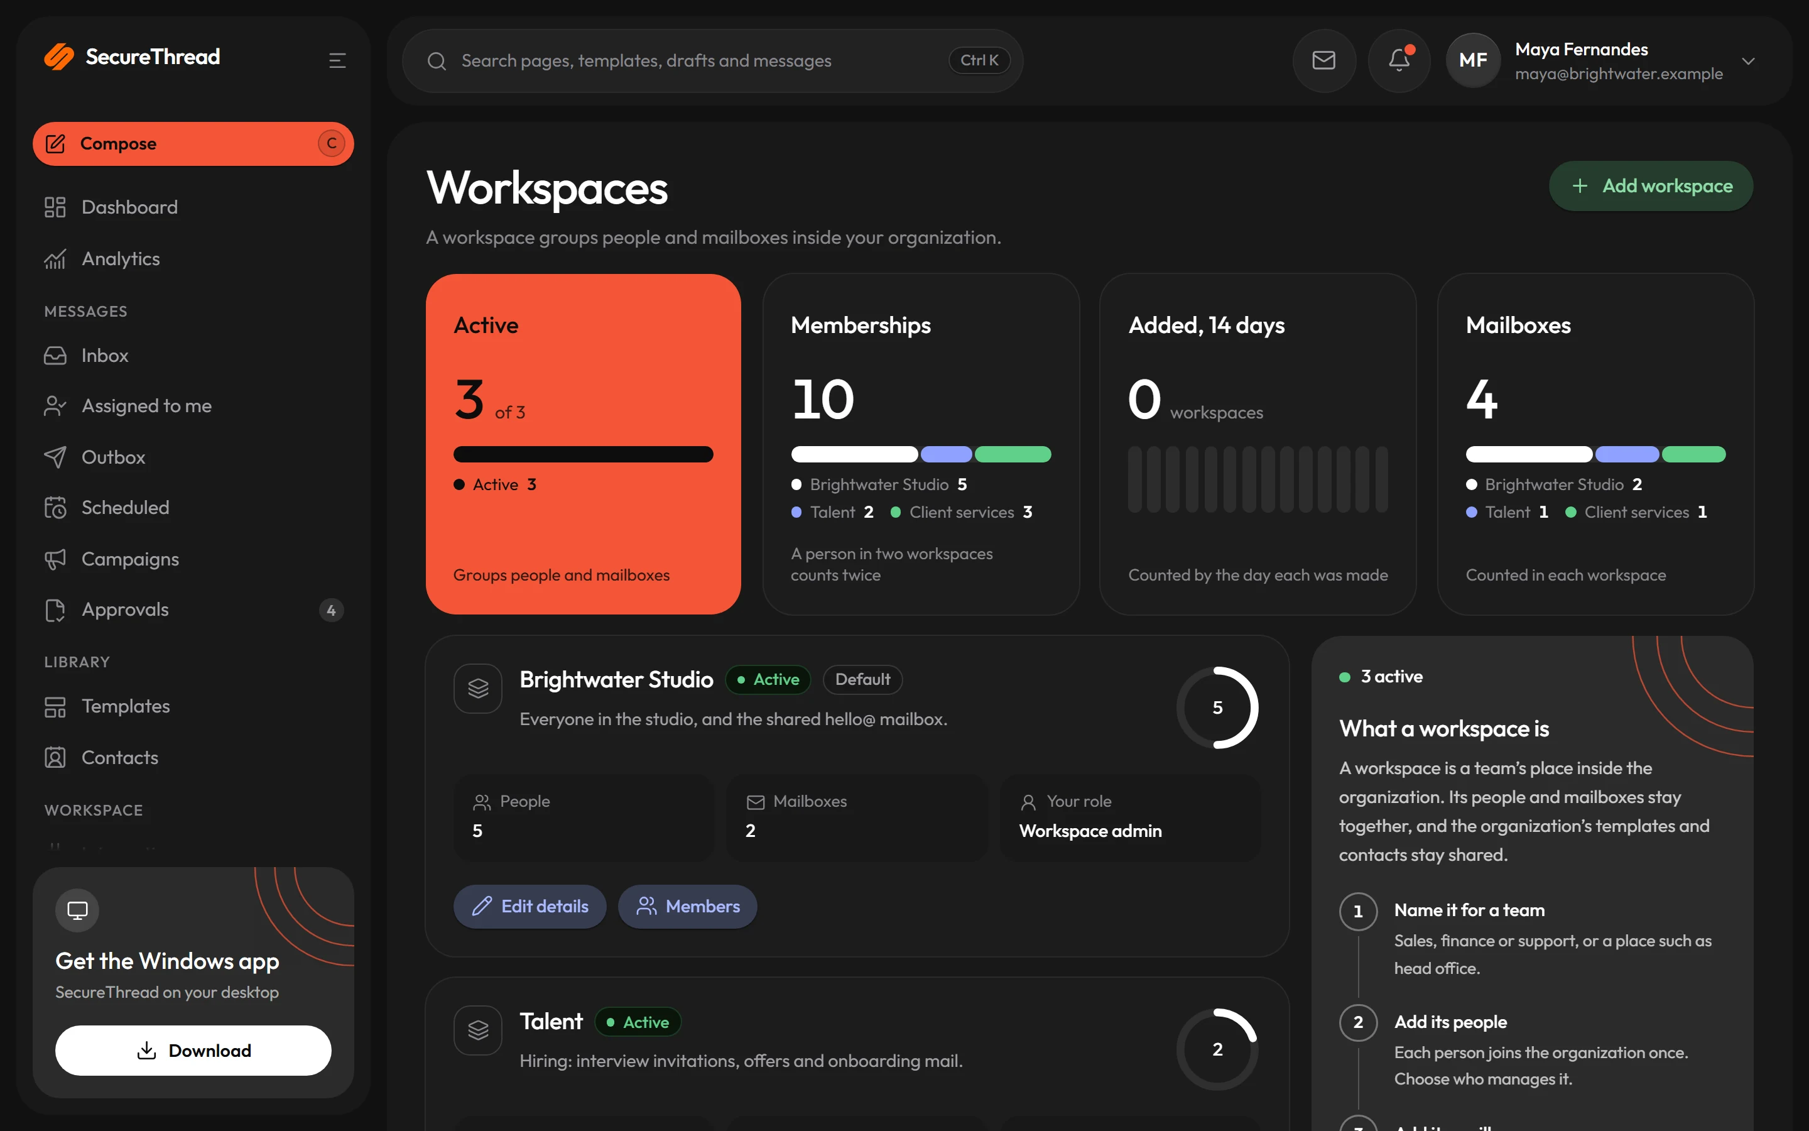Click the Talent workspace layers icon
Viewport: 1809px width, 1131px height.
pyautogui.click(x=477, y=1030)
